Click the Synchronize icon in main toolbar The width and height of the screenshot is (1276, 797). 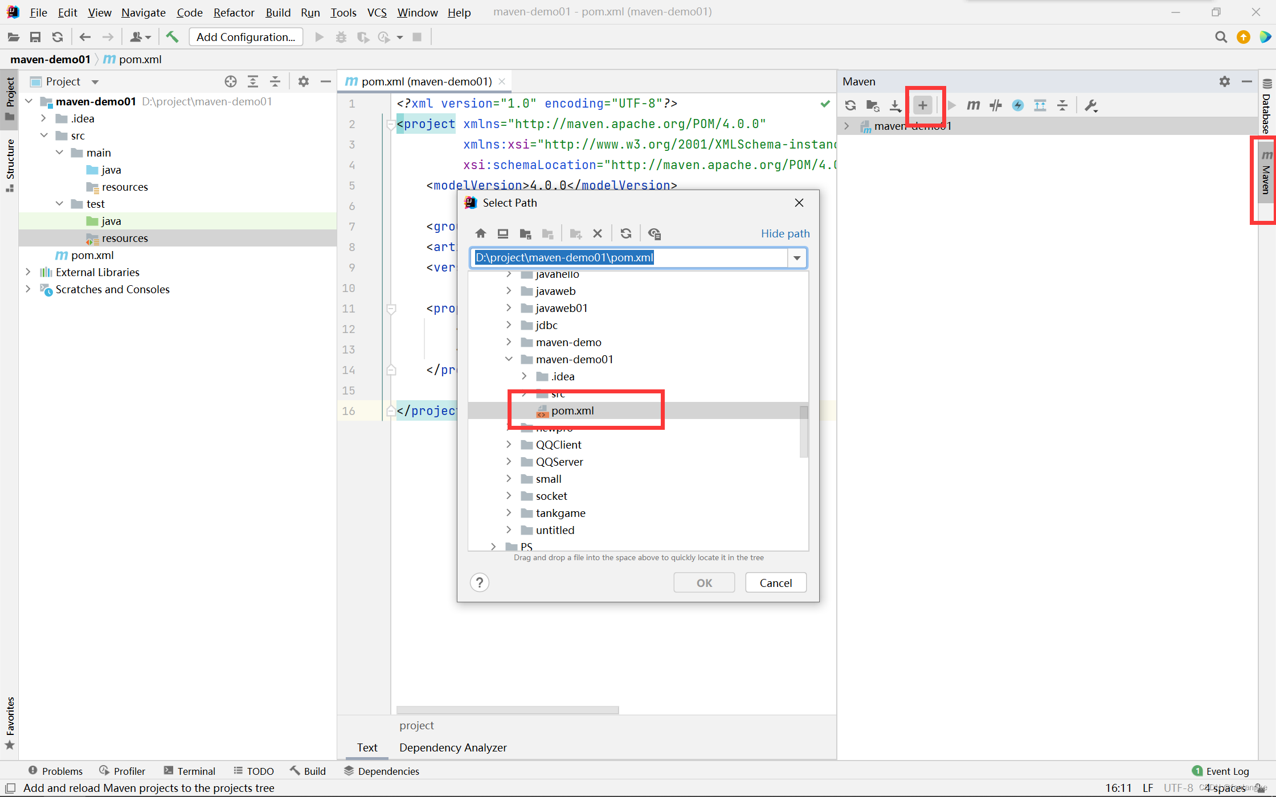[x=58, y=37]
